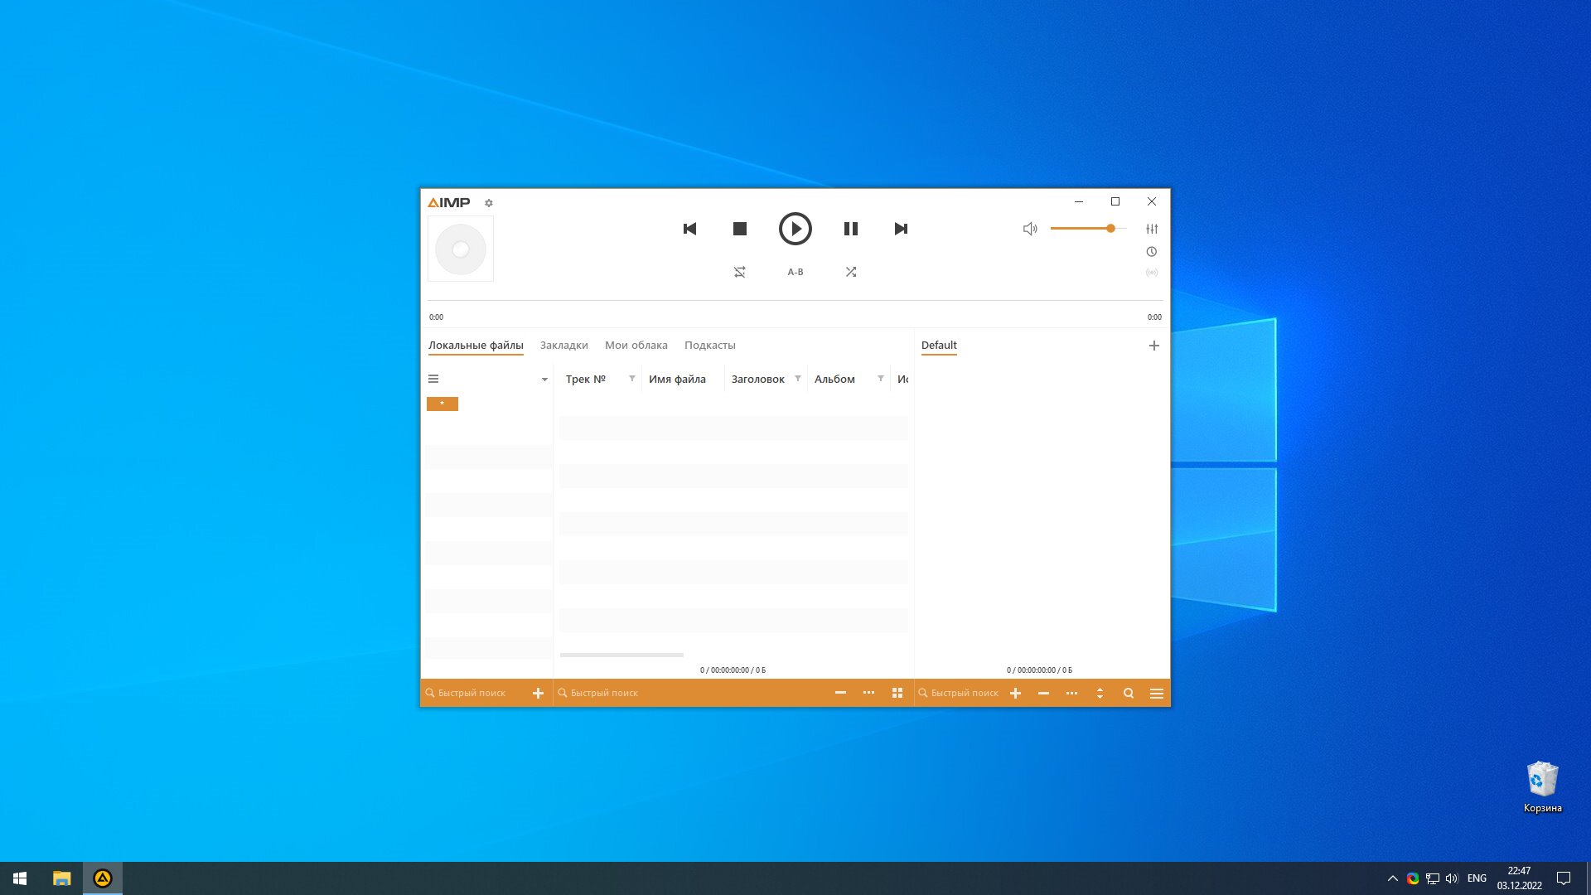The image size is (1591, 895).
Task: Stop playback with the square Stop button
Action: click(740, 229)
